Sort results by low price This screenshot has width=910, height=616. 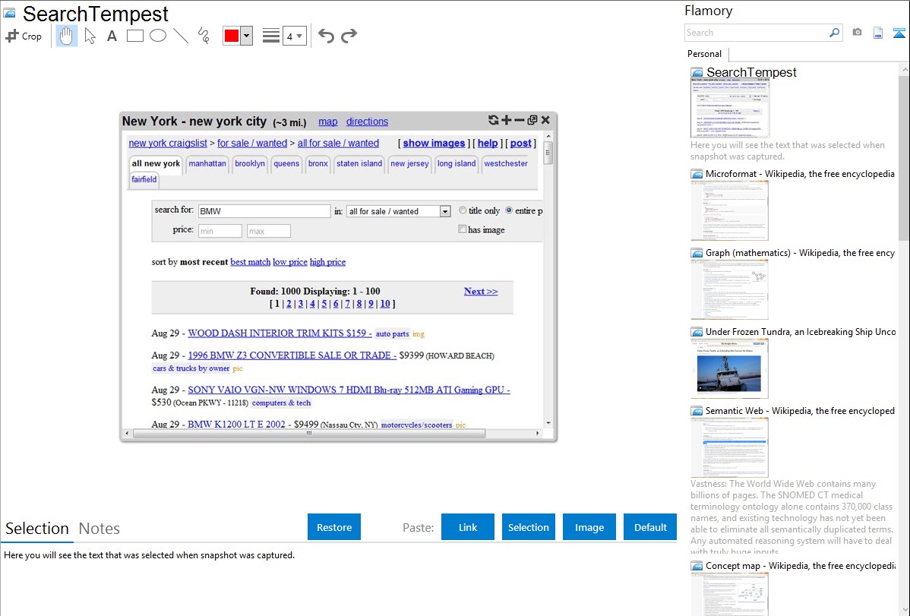tap(290, 262)
